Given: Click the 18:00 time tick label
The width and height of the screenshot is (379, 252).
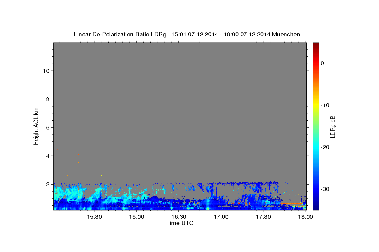Looking at the screenshot, I should coord(306,217).
